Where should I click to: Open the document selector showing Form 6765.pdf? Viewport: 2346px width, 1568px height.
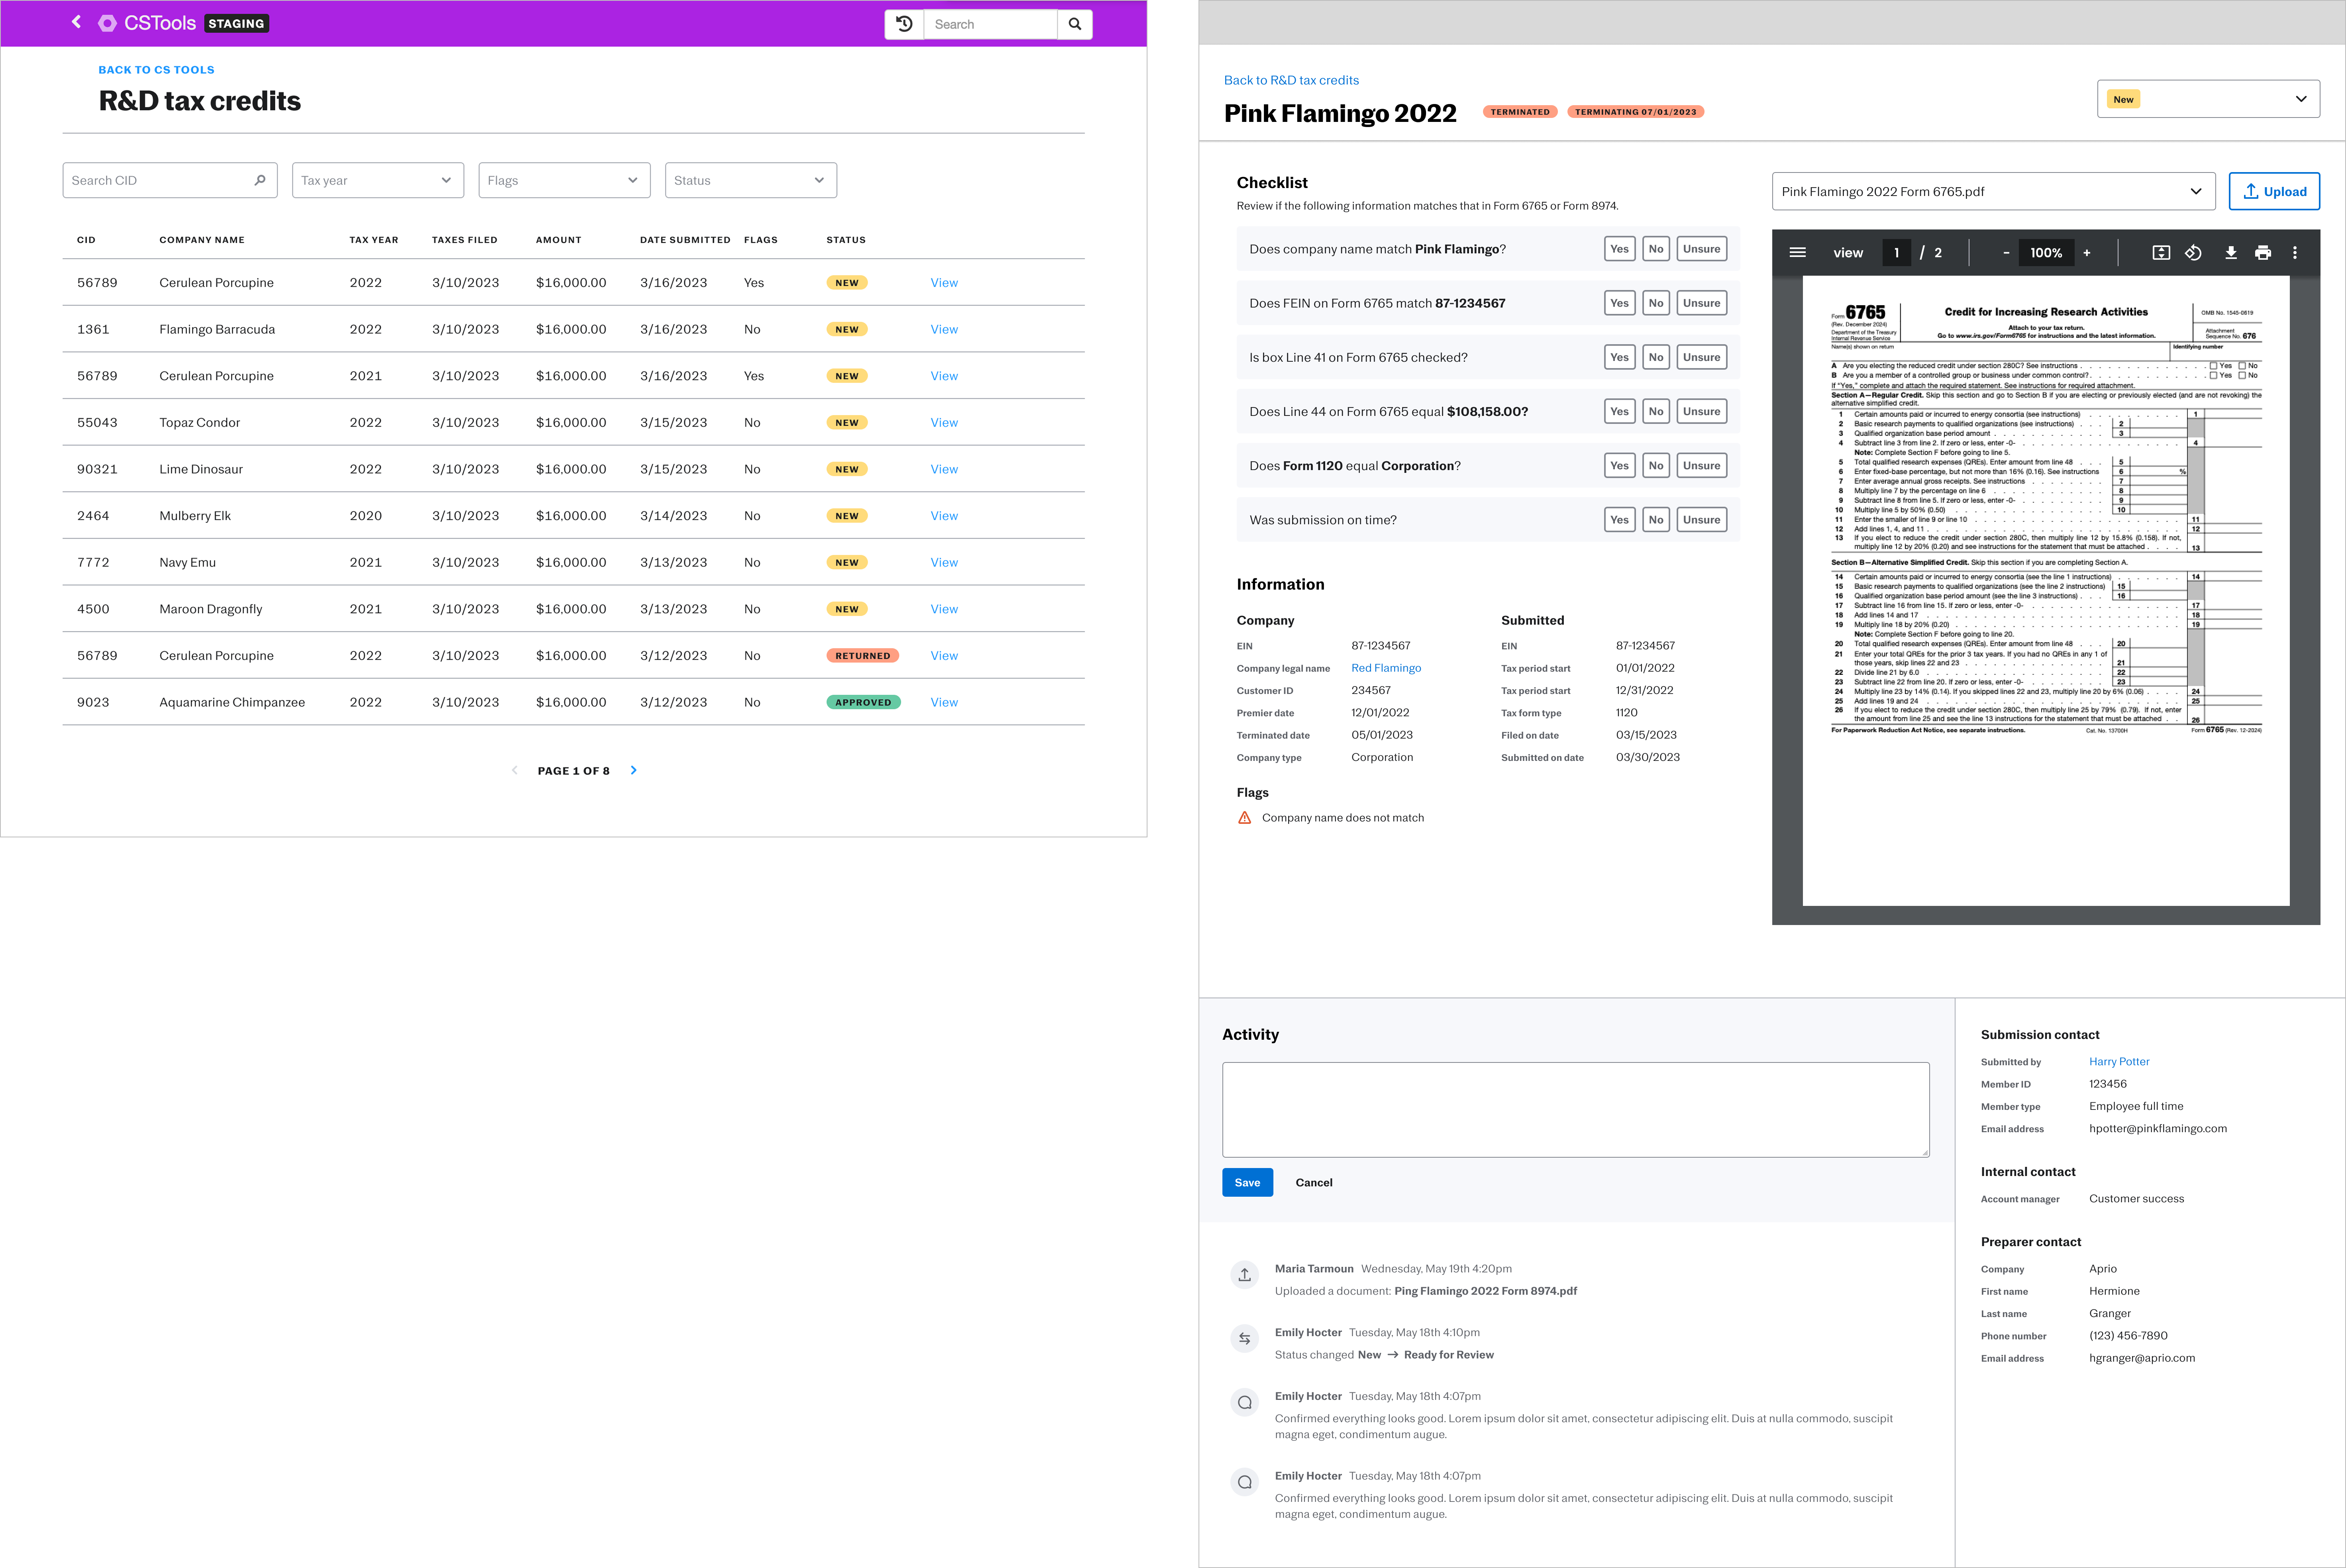[1992, 191]
